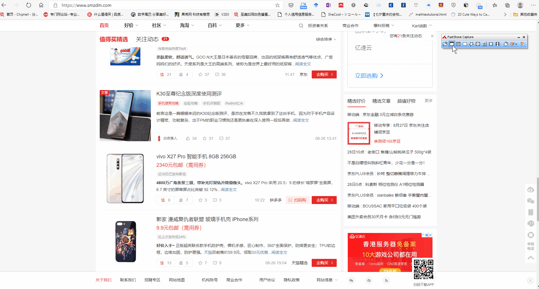Click Pocket extension icon

click(x=291, y=5)
